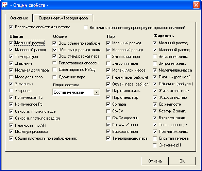This screenshot has width=202, height=171.
Task: Uncheck the Cp пара checkbox
Action: point(108,104)
